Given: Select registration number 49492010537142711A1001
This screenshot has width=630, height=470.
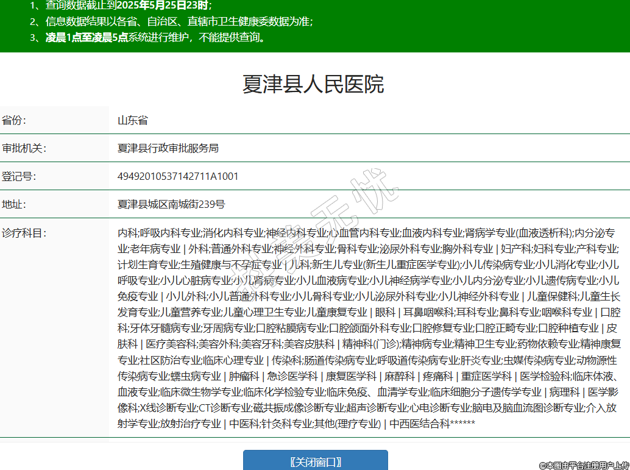Looking at the screenshot, I should click(x=178, y=176).
